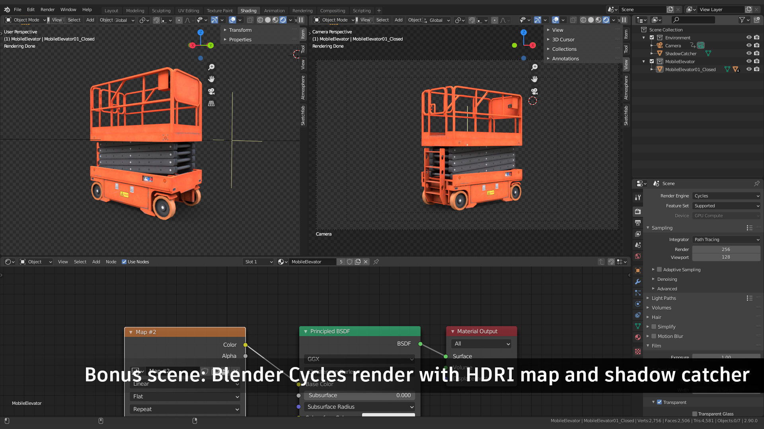This screenshot has height=429, width=764.
Task: Pin the node editor material
Action: point(376,262)
